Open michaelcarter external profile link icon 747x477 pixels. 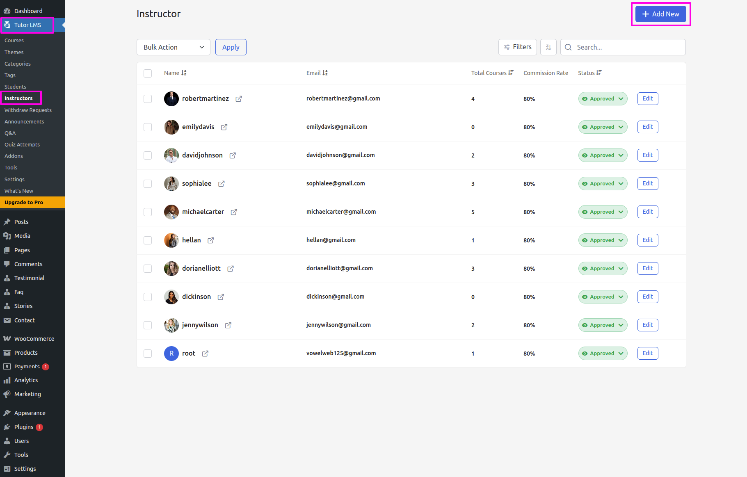point(234,212)
